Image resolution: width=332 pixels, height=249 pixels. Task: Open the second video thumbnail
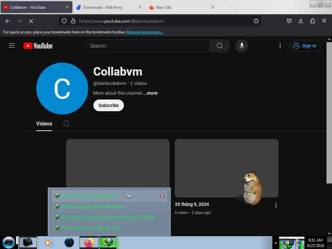coord(226,168)
